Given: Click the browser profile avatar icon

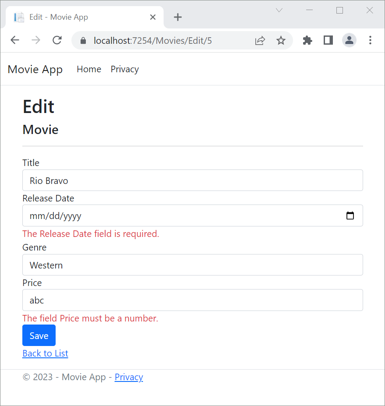Looking at the screenshot, I should 349,40.
